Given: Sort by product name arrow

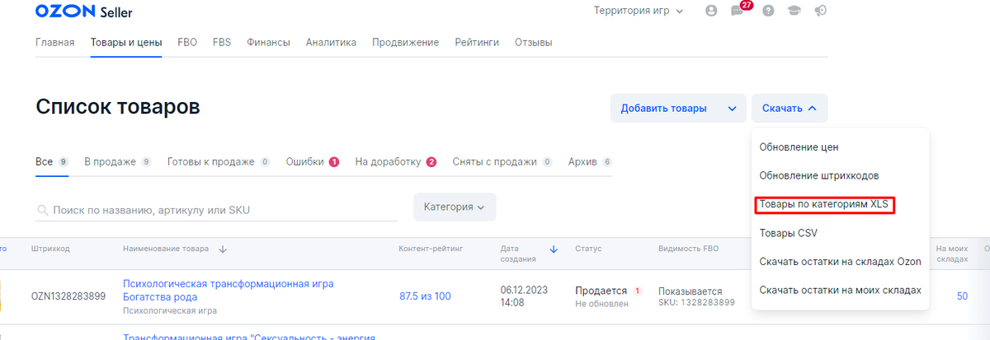Looking at the screenshot, I should 223,249.
